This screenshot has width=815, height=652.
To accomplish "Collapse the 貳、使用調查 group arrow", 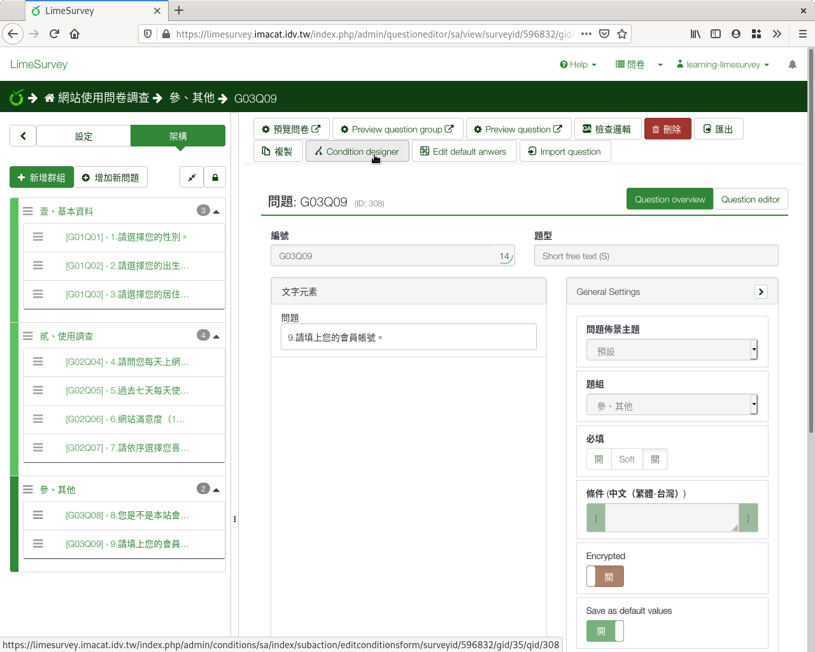I will [216, 336].
